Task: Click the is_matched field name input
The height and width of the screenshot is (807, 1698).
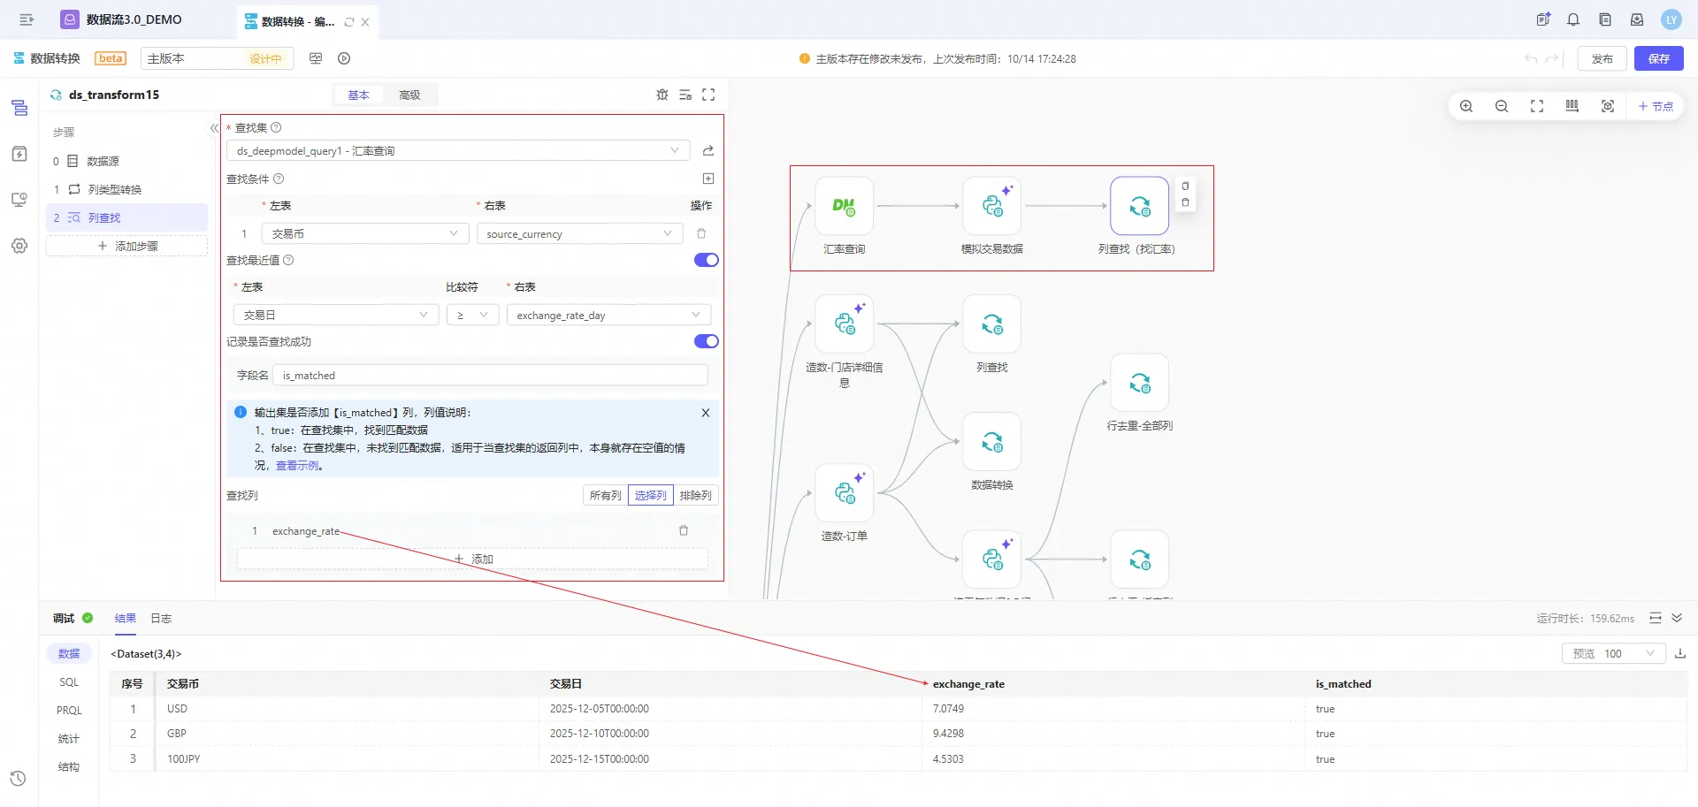Action: (x=490, y=375)
